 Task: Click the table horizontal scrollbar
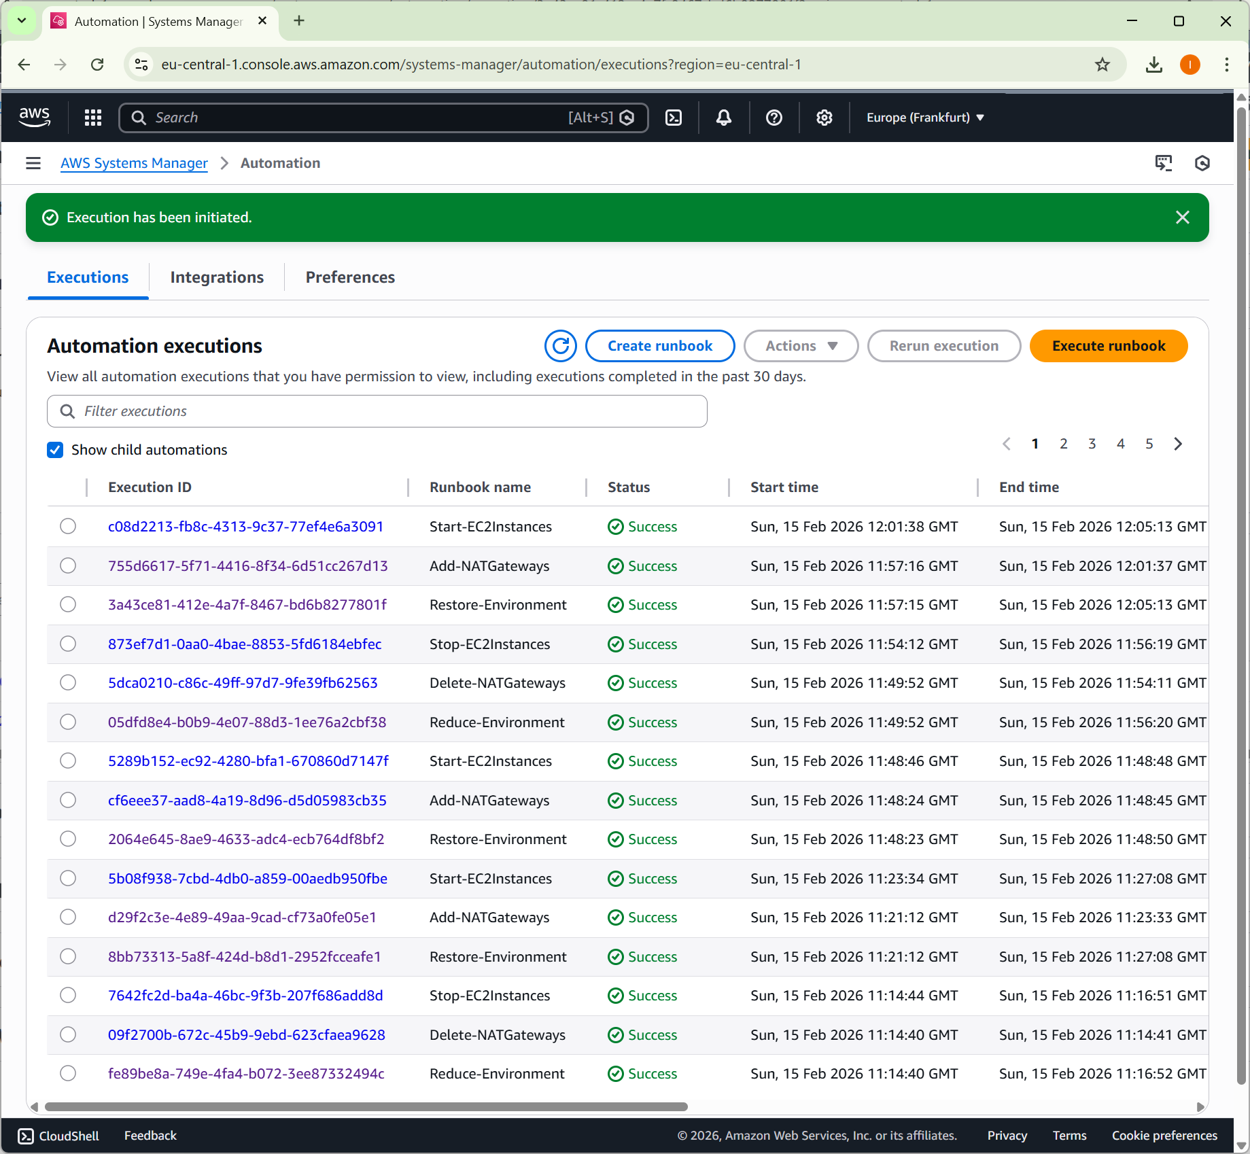366,1106
